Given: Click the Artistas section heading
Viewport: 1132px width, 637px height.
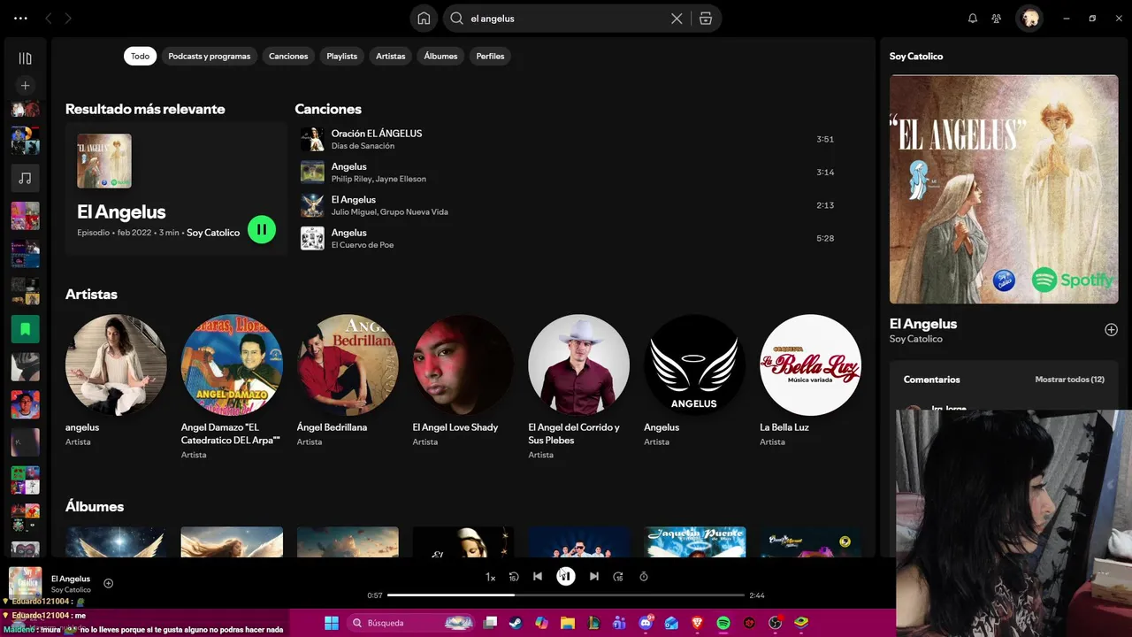Looking at the screenshot, I should pyautogui.click(x=91, y=295).
